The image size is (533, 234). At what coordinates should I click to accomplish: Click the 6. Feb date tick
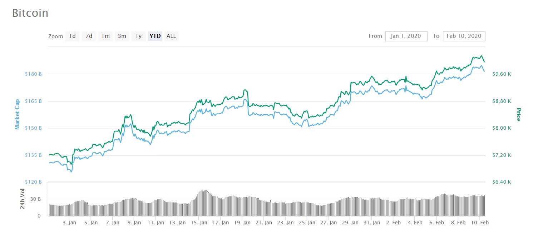[x=436, y=223]
